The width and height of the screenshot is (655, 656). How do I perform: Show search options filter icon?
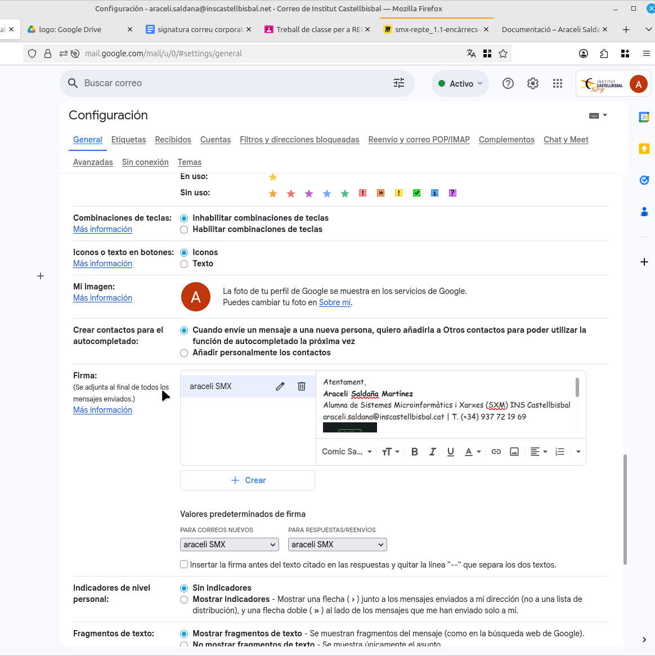point(399,83)
